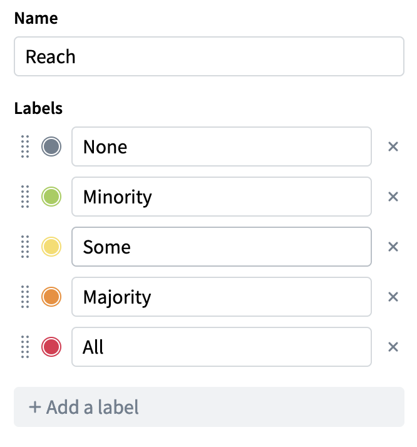This screenshot has width=417, height=447.
Task: Focus the Name field containing Reach
Action: coord(209,57)
